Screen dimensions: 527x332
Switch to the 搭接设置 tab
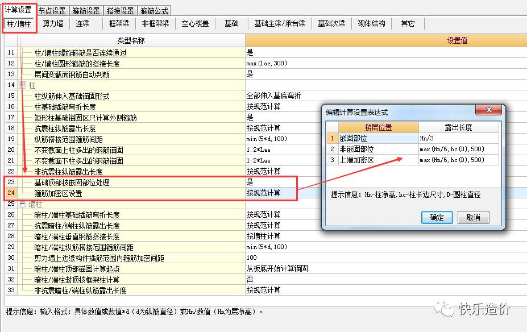point(120,11)
